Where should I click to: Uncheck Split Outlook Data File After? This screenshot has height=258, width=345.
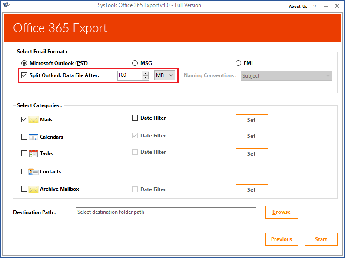(24, 75)
